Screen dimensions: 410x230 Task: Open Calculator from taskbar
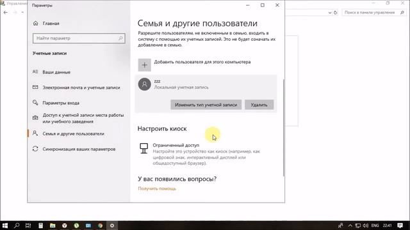click(40, 226)
